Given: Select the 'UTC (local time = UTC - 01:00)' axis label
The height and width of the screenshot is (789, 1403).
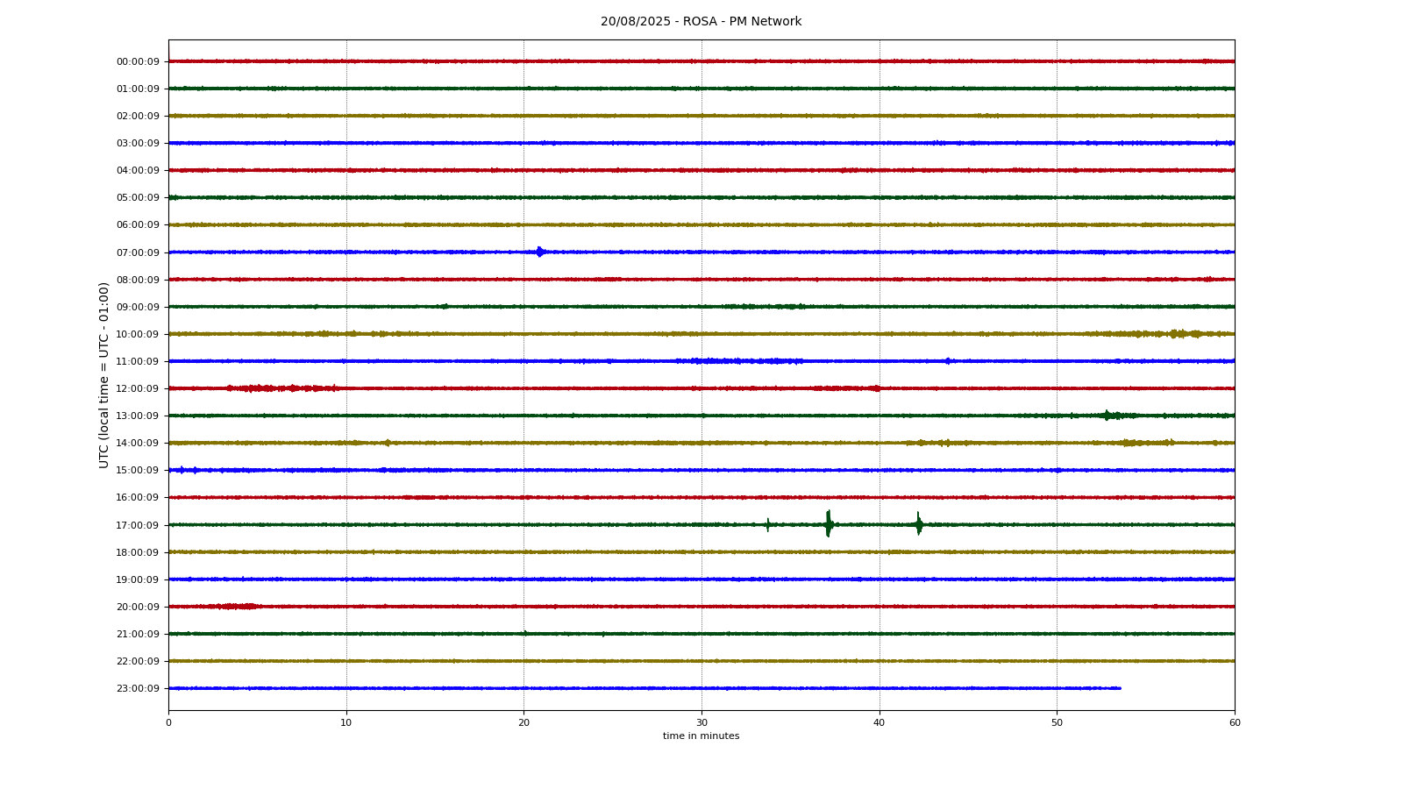Looking at the screenshot, I should [x=104, y=375].
